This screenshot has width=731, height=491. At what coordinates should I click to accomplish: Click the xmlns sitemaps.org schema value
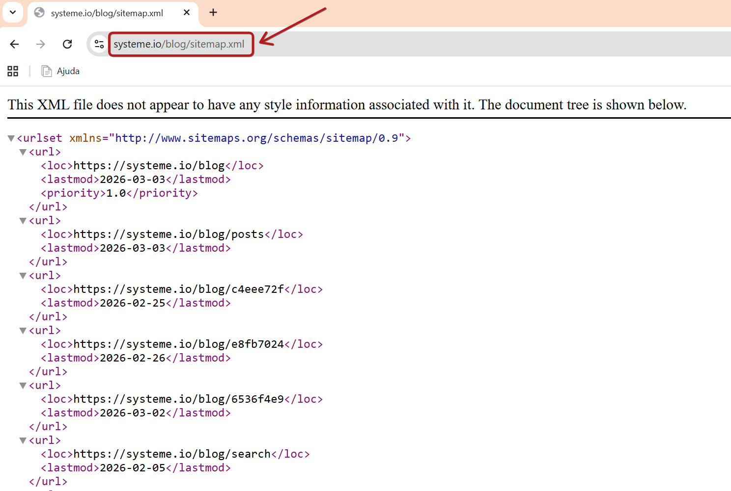click(256, 138)
